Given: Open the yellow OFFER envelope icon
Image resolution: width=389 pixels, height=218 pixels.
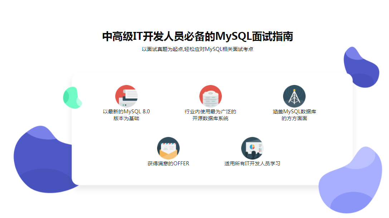Looking at the screenshot, I should (167, 148).
